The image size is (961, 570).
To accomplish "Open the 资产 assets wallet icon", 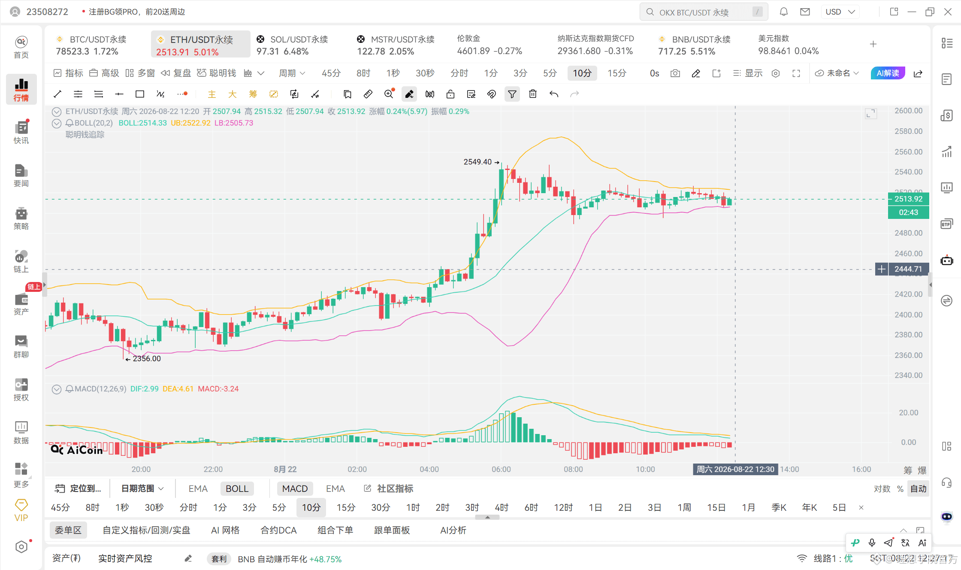I will (x=21, y=304).
